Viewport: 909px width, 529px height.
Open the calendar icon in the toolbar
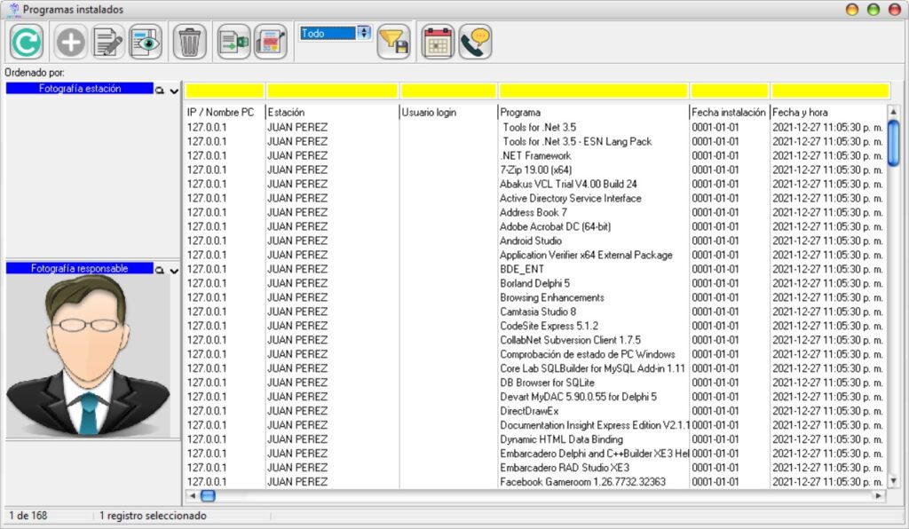438,42
